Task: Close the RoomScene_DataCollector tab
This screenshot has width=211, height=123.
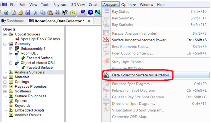Action: (89, 21)
